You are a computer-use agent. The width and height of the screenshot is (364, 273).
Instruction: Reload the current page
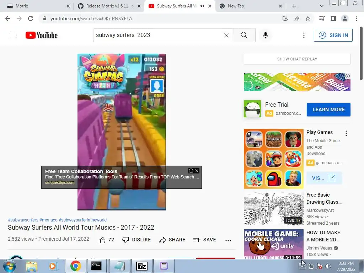click(x=31, y=18)
